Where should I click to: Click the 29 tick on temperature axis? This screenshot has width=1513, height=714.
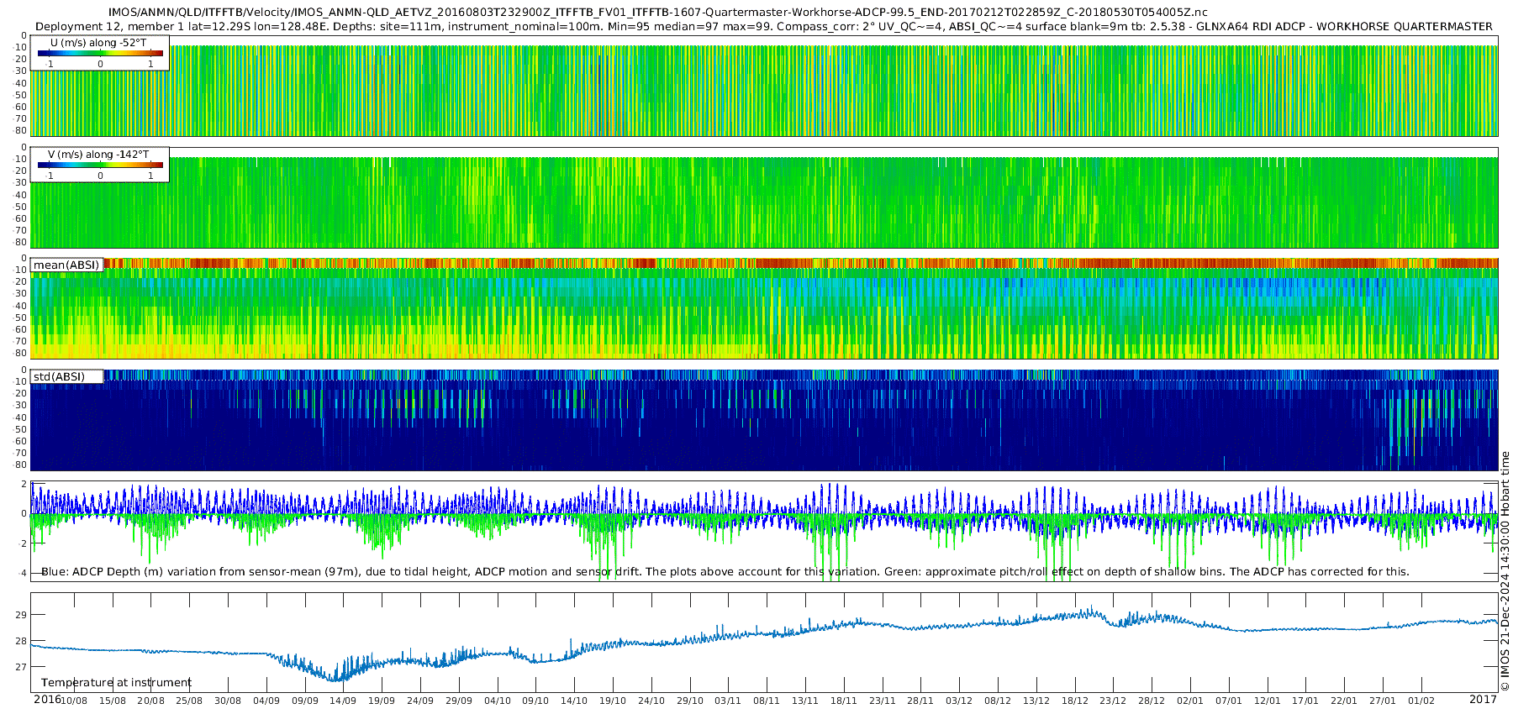pos(21,615)
